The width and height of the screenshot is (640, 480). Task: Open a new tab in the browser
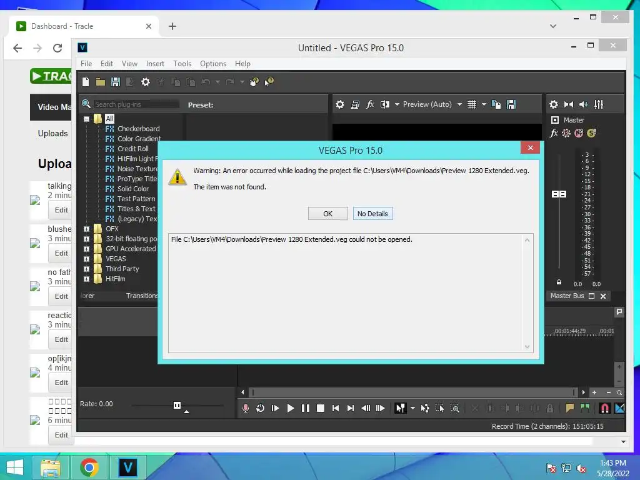click(172, 26)
